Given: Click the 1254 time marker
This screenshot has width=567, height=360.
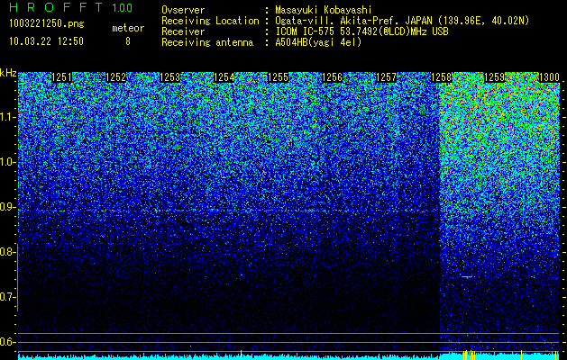Looking at the screenshot, I should tap(224, 77).
